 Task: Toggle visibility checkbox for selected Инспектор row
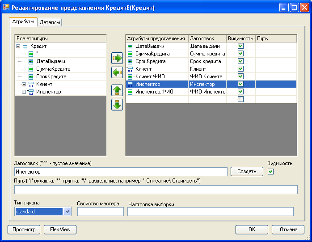click(x=240, y=84)
